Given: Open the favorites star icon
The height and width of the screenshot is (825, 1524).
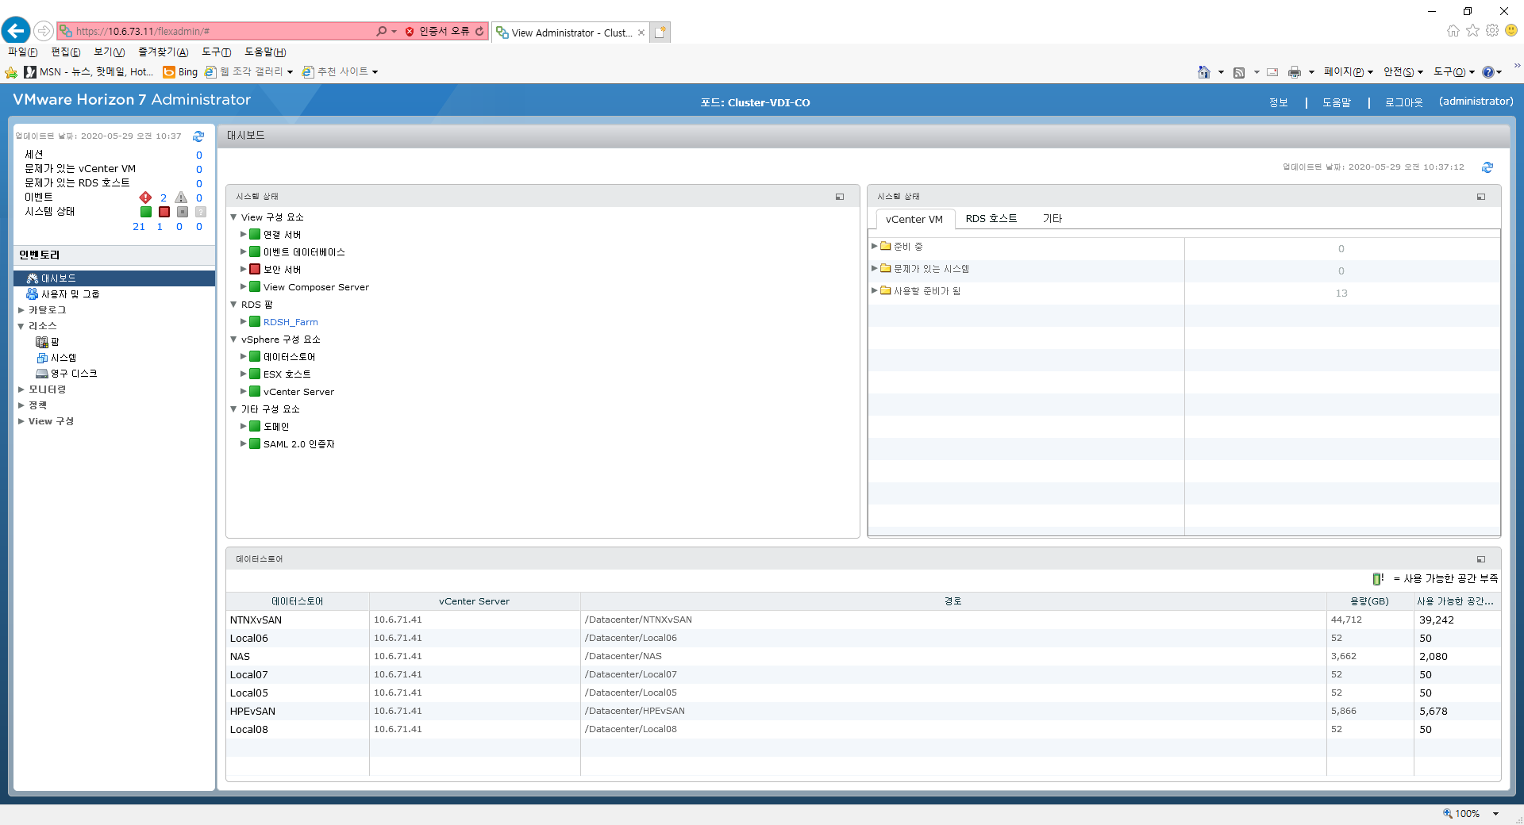Looking at the screenshot, I should (x=1472, y=31).
